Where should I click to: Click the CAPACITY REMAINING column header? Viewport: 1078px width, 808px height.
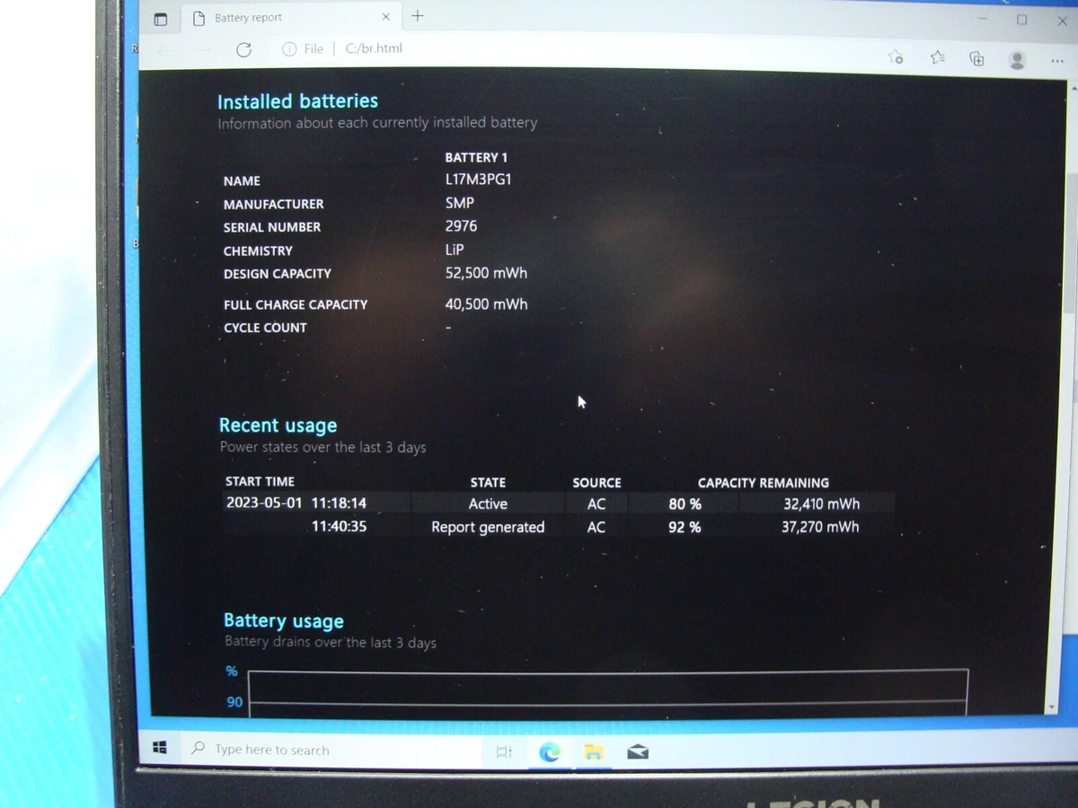[x=764, y=483]
